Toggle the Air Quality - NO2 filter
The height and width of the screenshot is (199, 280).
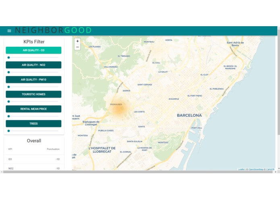[33, 65]
